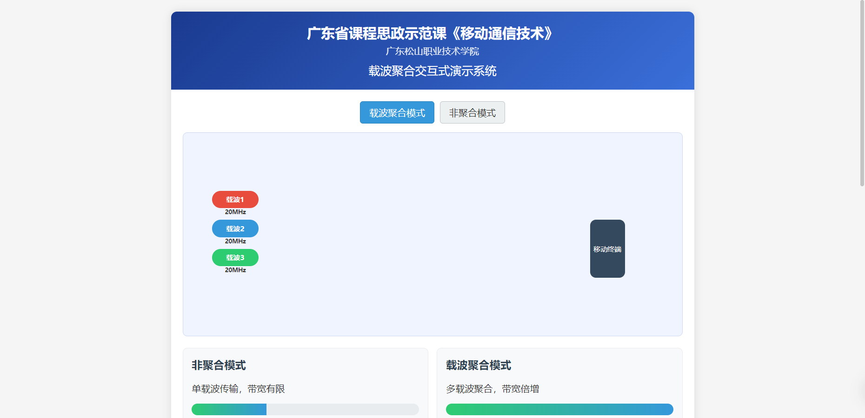The image size is (865, 418).
Task: Click the blue 载波2 carrier pill
Action: [x=235, y=229]
